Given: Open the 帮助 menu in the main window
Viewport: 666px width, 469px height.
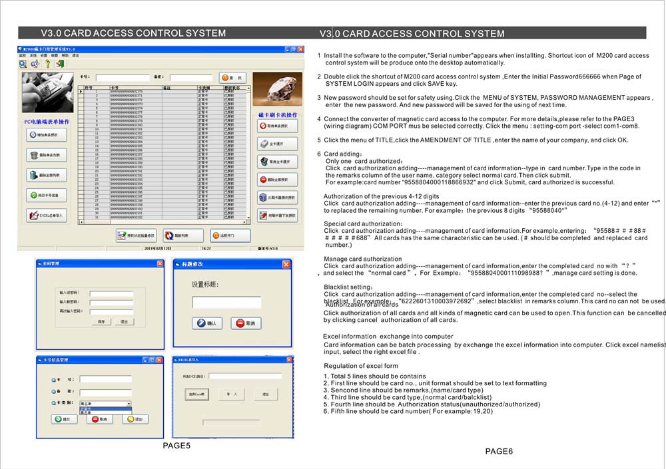Looking at the screenshot, I should (x=65, y=56).
